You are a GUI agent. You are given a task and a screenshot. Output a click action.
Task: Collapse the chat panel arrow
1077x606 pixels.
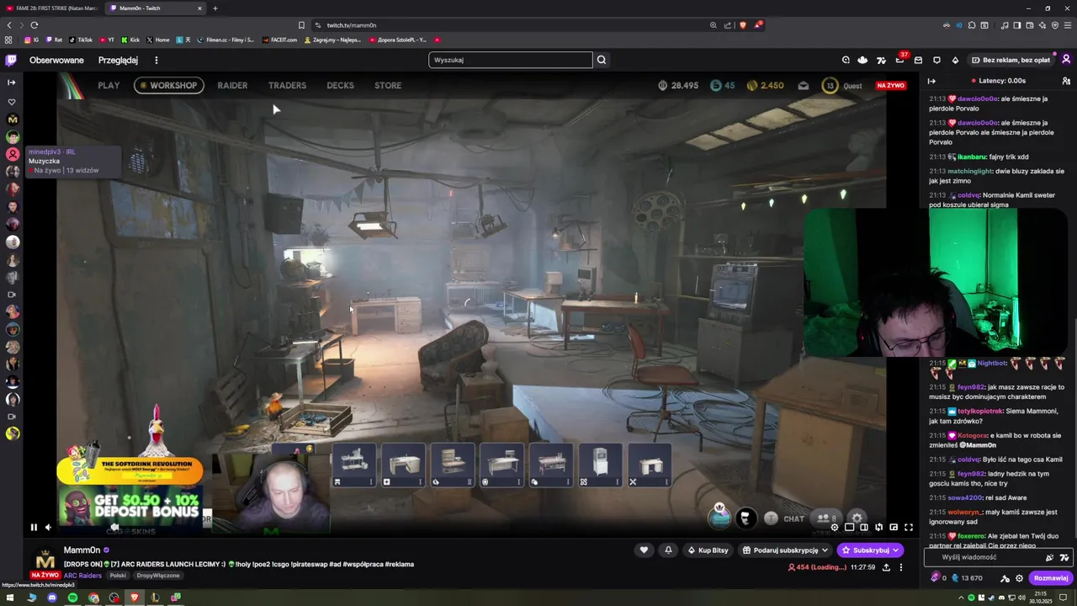coord(931,81)
